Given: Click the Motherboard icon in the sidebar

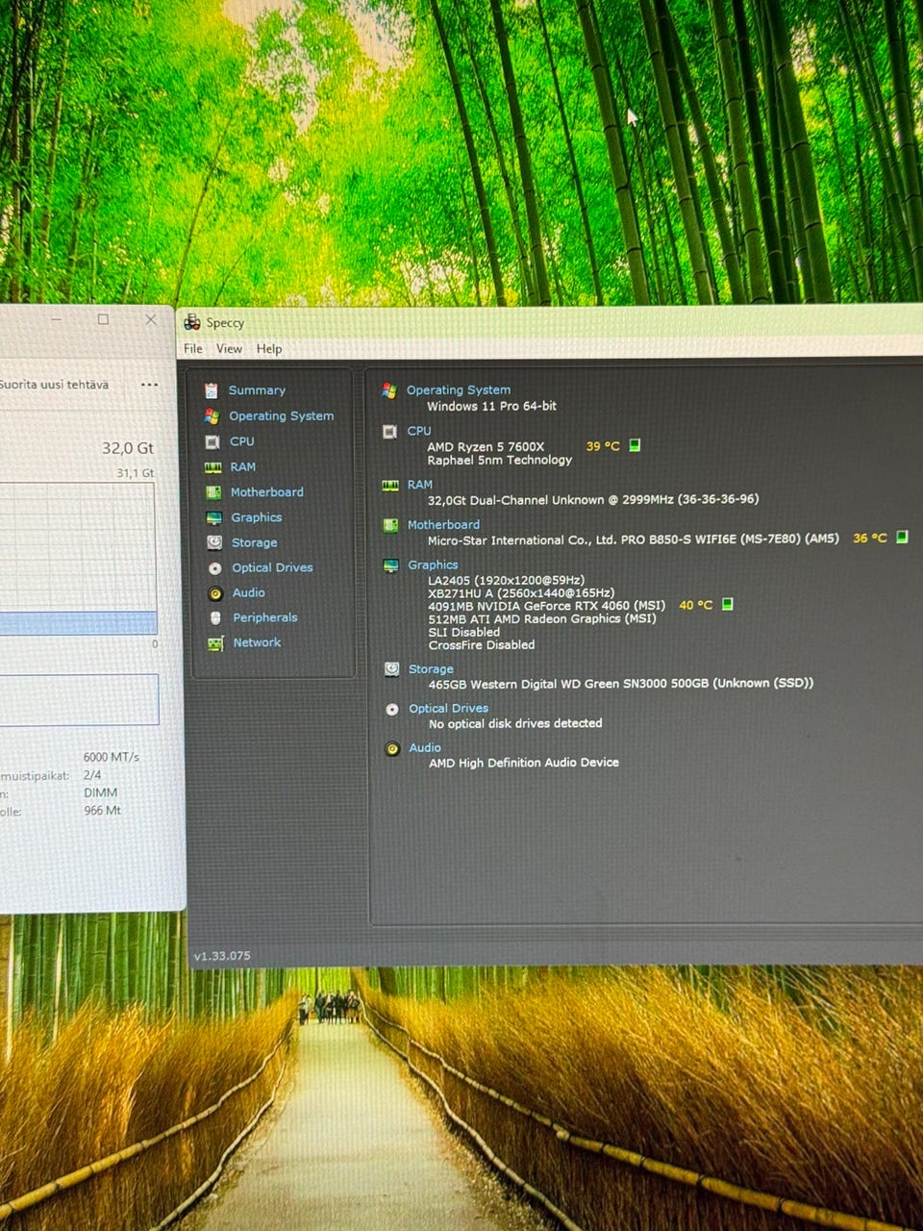Looking at the screenshot, I should click(x=213, y=492).
